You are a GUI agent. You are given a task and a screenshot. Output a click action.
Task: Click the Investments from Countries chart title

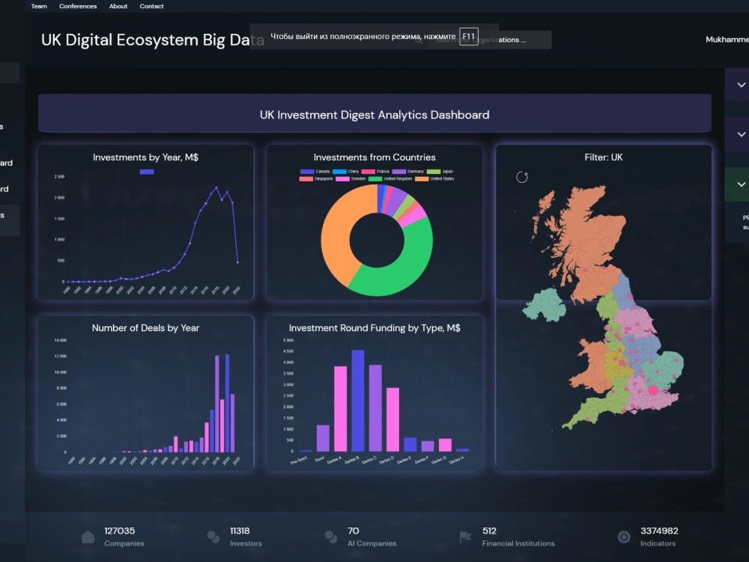point(374,157)
